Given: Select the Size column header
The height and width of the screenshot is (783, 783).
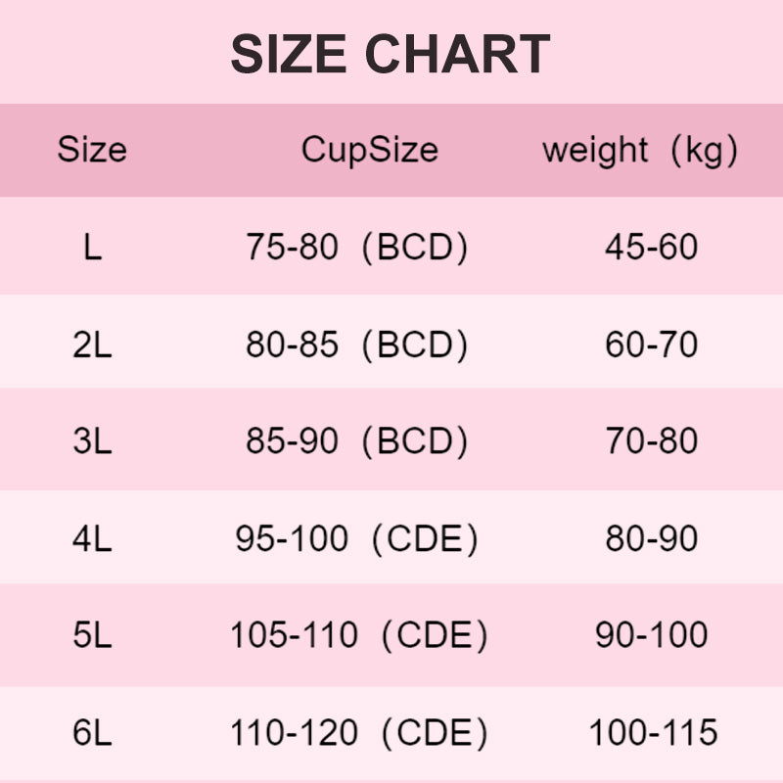Looking at the screenshot, I should pos(92,150).
